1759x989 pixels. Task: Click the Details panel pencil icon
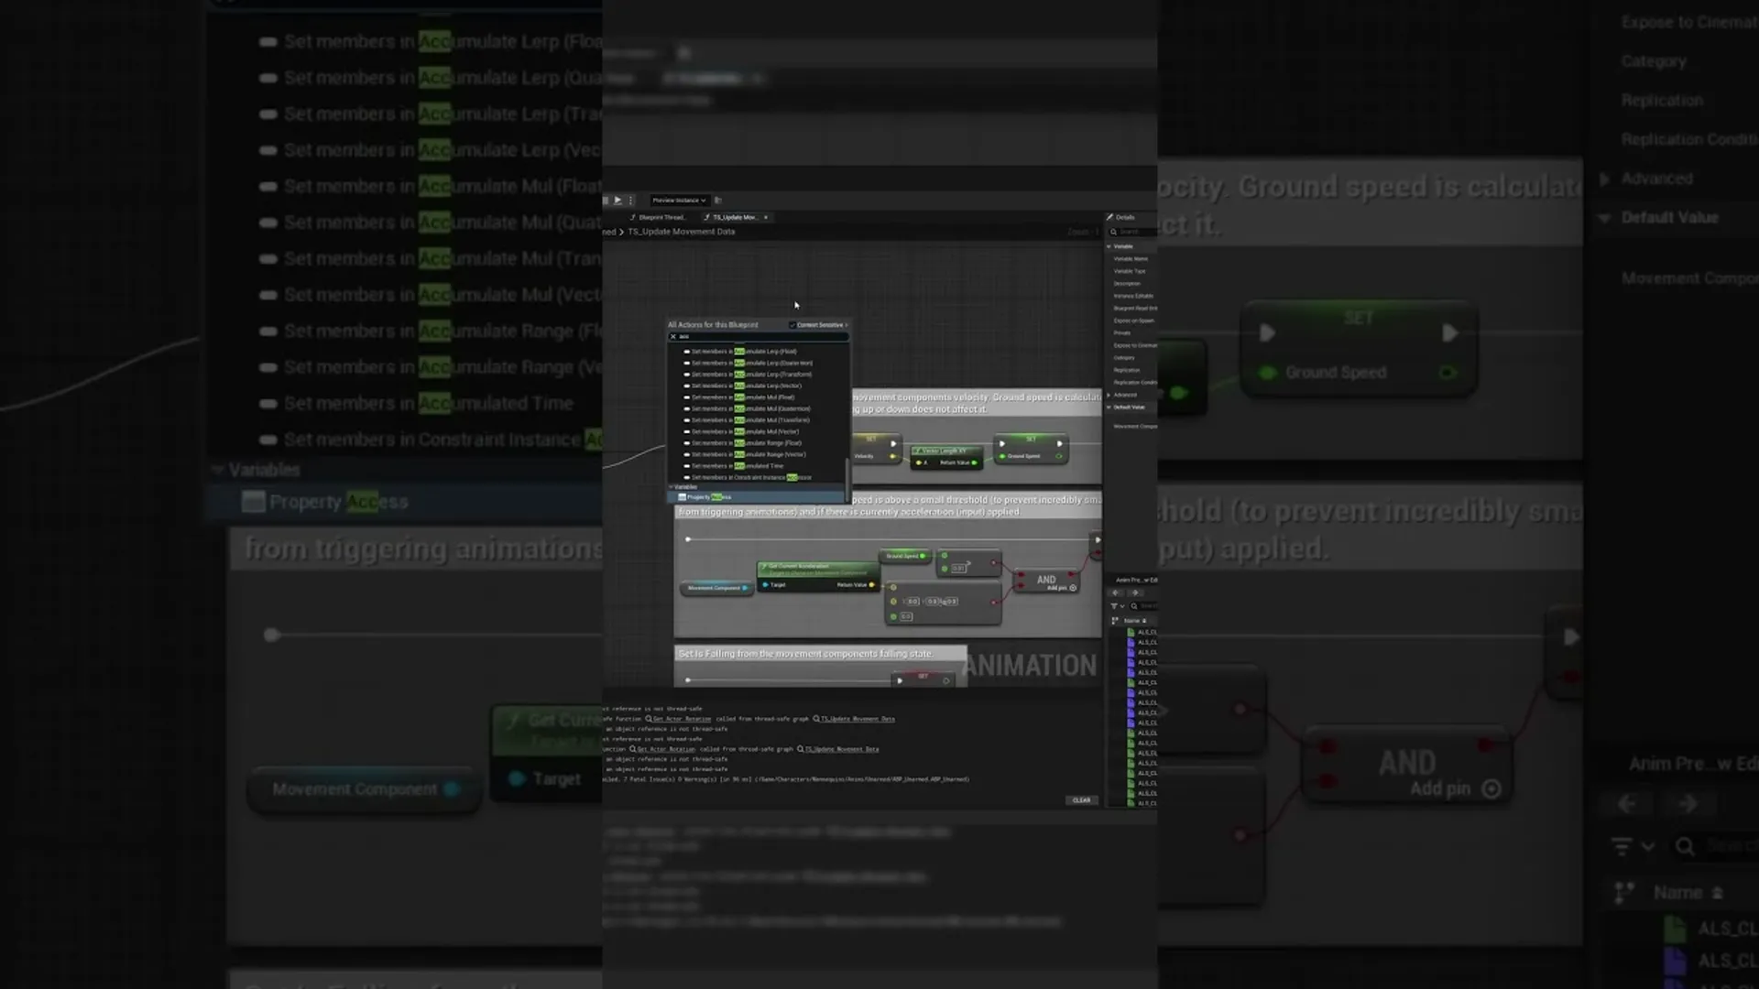point(1109,217)
